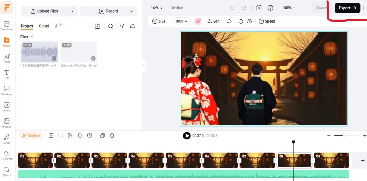Click the Export button

[347, 8]
